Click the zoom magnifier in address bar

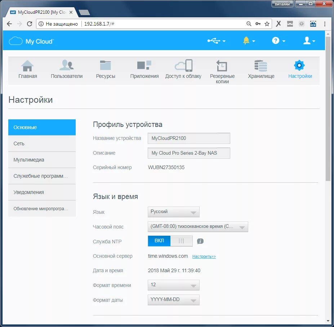click(x=249, y=24)
